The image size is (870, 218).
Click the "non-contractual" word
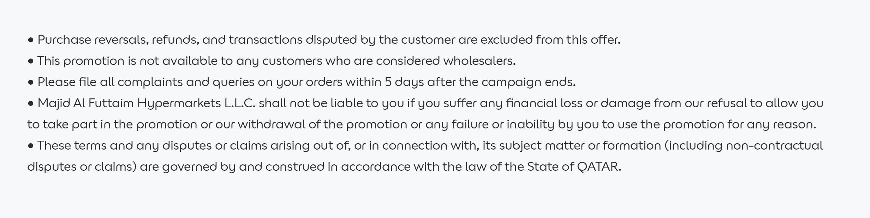(x=774, y=146)
